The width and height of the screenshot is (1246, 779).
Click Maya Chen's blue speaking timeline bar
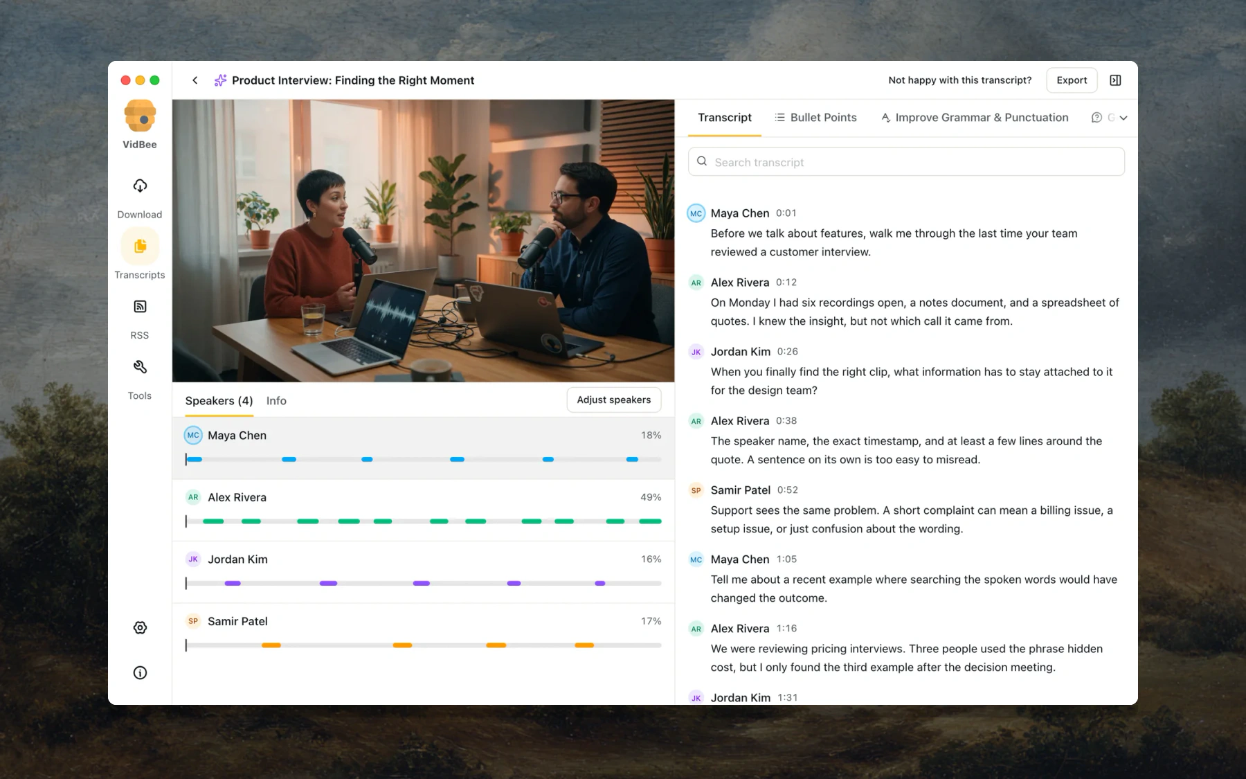click(424, 459)
